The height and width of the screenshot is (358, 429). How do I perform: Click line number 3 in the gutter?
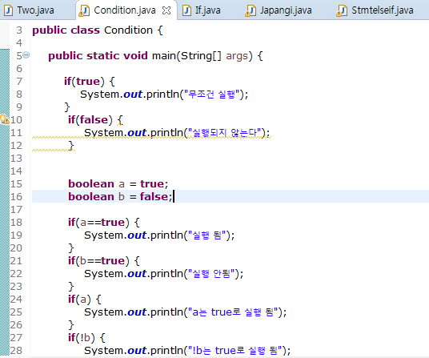pyautogui.click(x=19, y=30)
